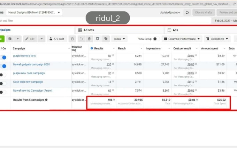Click the A/B Test flask button
The height and width of the screenshot is (148, 237).
(57, 39)
